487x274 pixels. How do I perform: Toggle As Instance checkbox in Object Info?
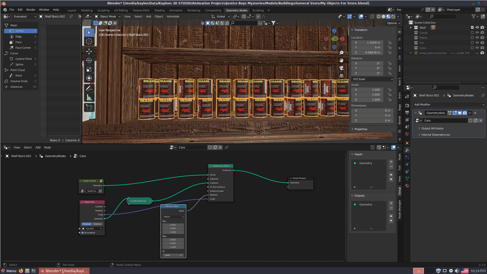point(82,233)
